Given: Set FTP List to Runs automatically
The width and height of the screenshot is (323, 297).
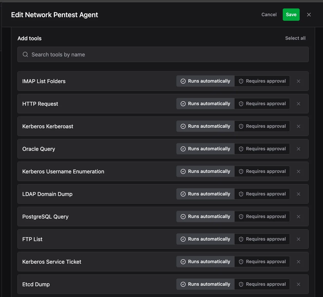Looking at the screenshot, I should [x=206, y=239].
